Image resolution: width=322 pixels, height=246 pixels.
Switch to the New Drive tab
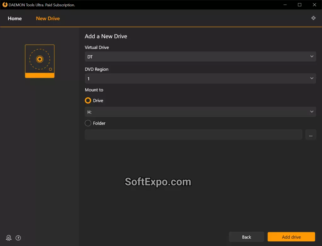pyautogui.click(x=47, y=19)
